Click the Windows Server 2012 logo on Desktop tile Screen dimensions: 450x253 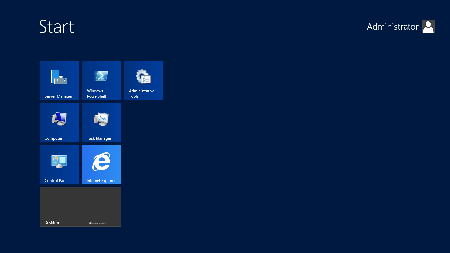(x=98, y=223)
